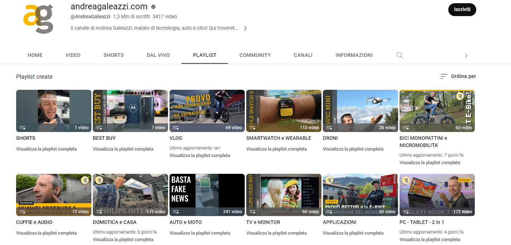Click the channel search magnifier icon
Viewport: 511px width, 245px height.
pyautogui.click(x=400, y=55)
